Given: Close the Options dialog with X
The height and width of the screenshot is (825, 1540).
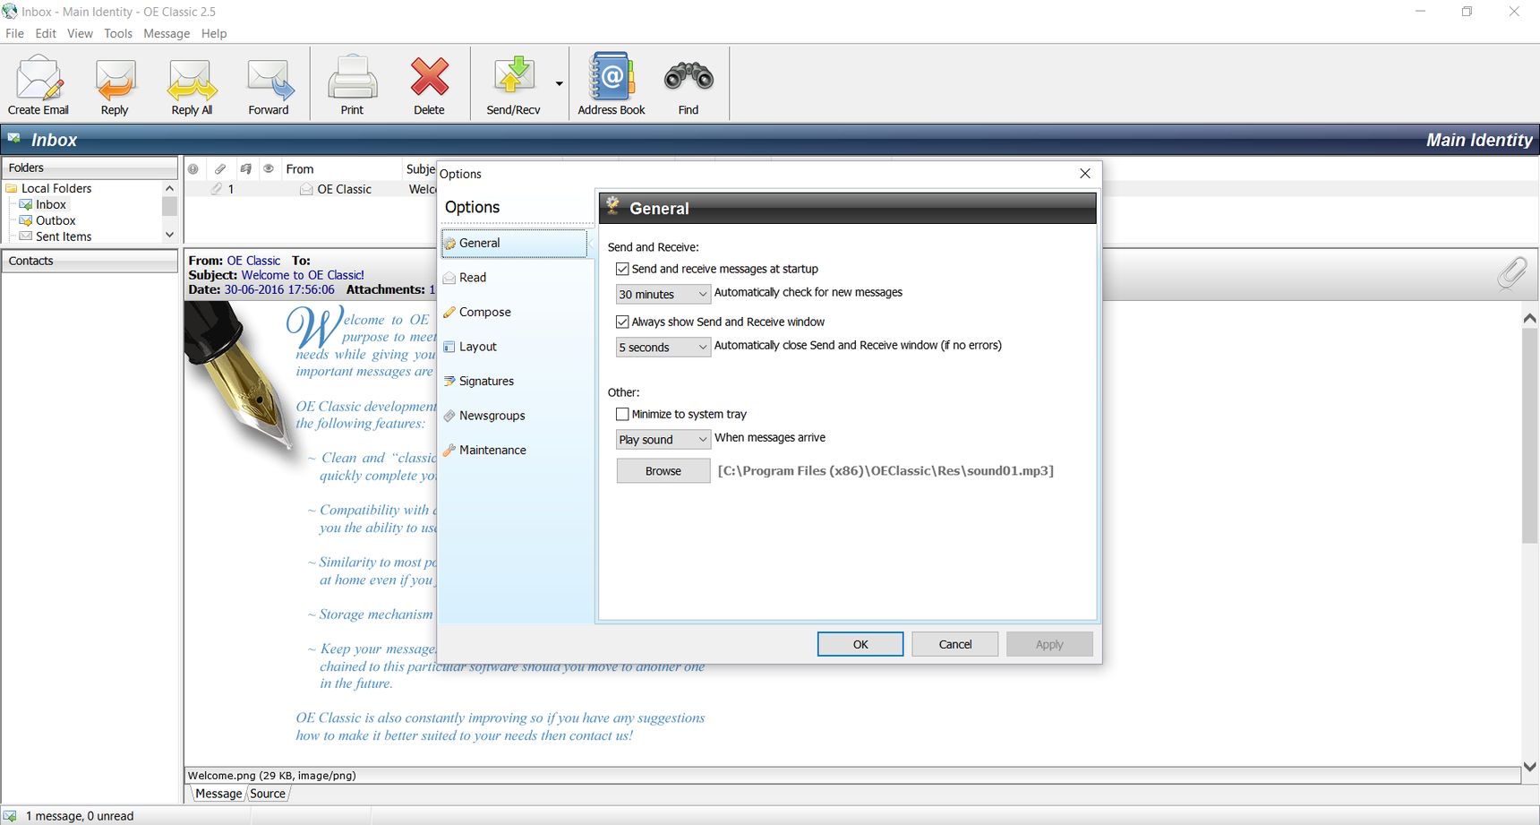Looking at the screenshot, I should pyautogui.click(x=1085, y=174).
